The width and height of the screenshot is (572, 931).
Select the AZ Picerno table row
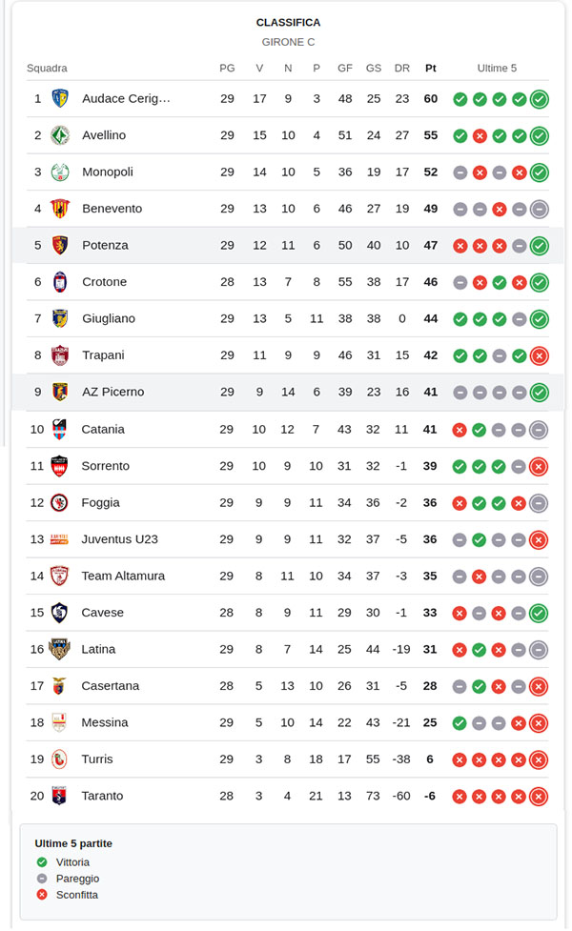point(286,392)
